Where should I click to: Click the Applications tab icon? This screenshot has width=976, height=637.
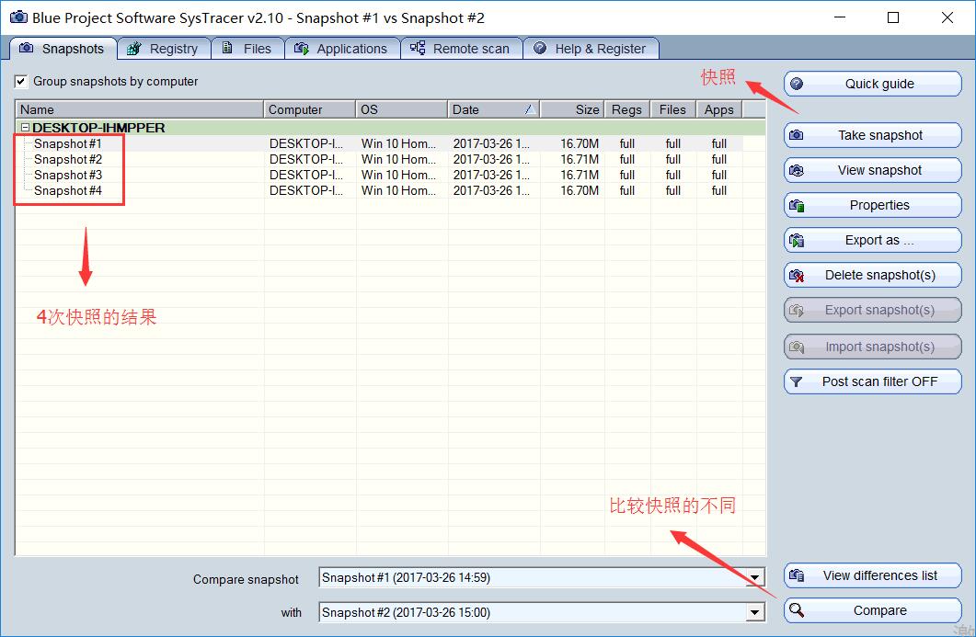click(x=302, y=49)
